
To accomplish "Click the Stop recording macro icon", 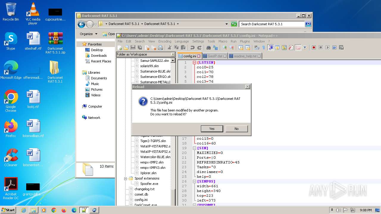I will [x=321, y=48].
